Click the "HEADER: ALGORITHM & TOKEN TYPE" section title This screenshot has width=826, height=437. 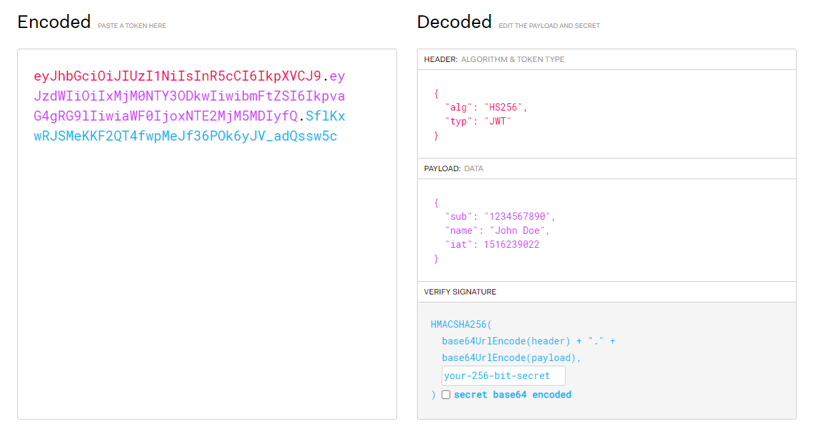494,59
